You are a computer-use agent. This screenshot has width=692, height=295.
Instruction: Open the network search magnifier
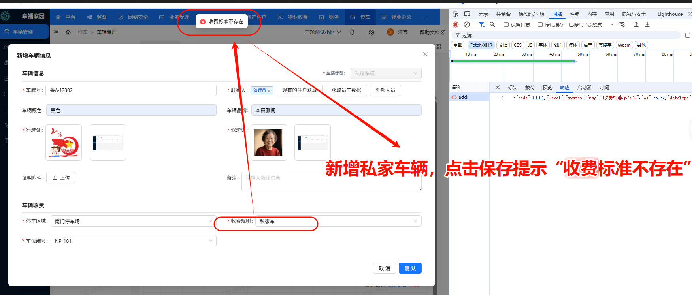(x=492, y=24)
